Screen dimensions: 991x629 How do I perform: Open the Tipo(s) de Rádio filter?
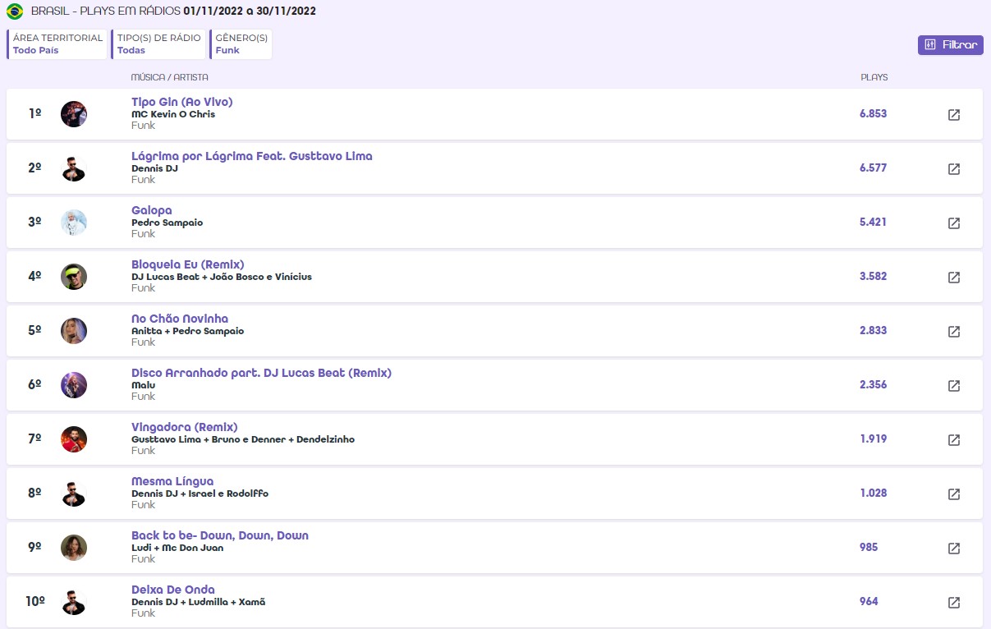[158, 44]
